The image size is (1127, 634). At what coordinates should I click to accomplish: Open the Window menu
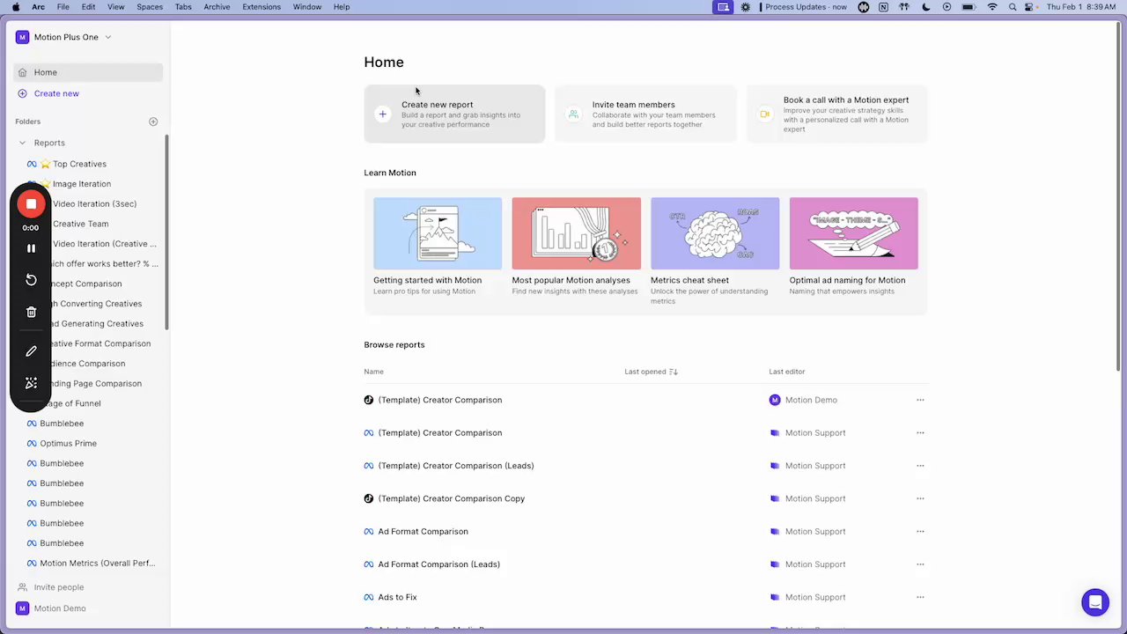pos(307,7)
